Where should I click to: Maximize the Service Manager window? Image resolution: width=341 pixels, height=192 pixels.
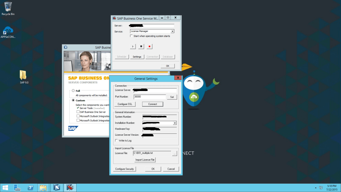click(168, 18)
